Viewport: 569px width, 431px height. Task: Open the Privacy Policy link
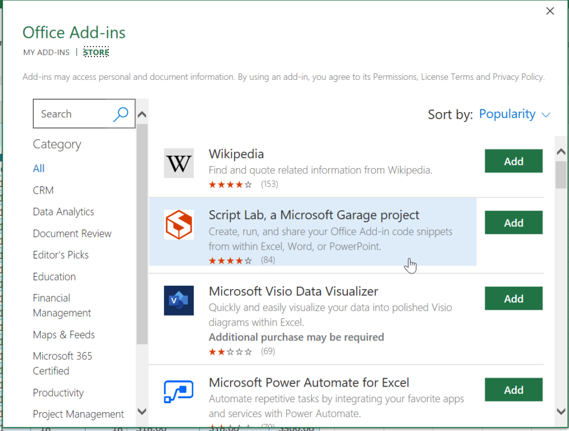pyautogui.click(x=518, y=77)
